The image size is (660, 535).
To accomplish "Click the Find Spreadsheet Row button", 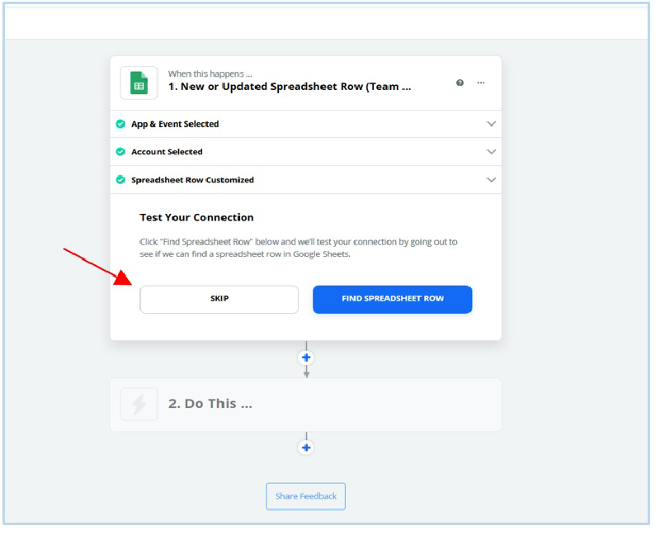I will [x=393, y=299].
